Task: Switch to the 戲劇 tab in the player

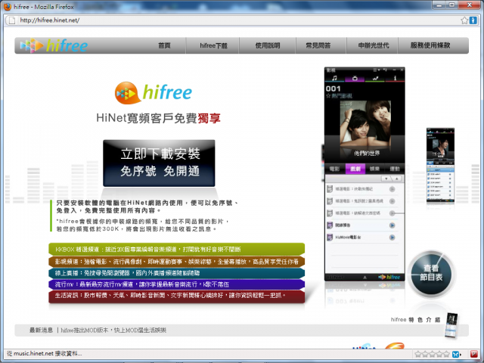Action: tap(355, 169)
